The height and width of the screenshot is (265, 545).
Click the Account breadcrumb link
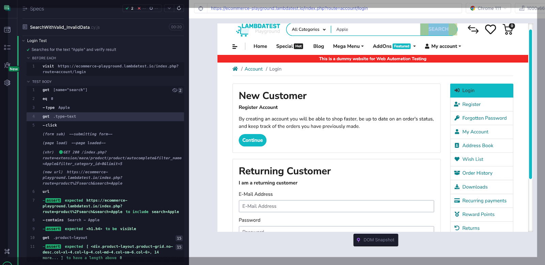(x=253, y=69)
